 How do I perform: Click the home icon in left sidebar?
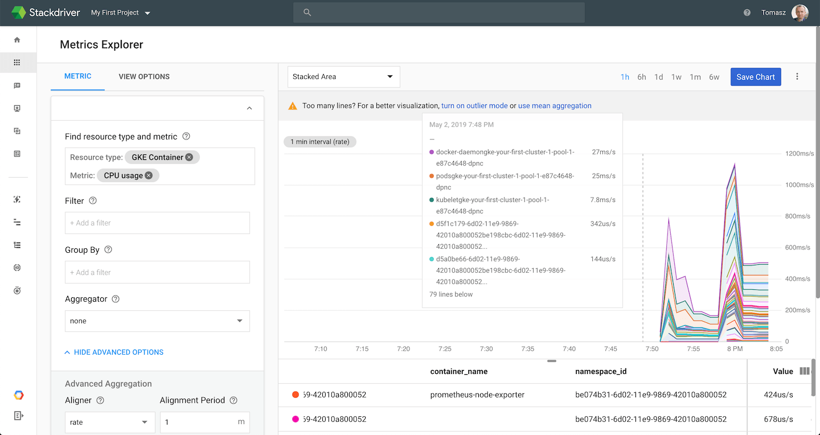click(17, 40)
